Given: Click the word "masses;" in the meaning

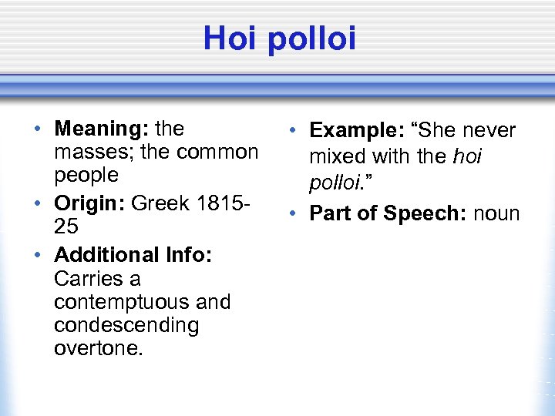Looking at the screenshot, I should [x=89, y=152].
